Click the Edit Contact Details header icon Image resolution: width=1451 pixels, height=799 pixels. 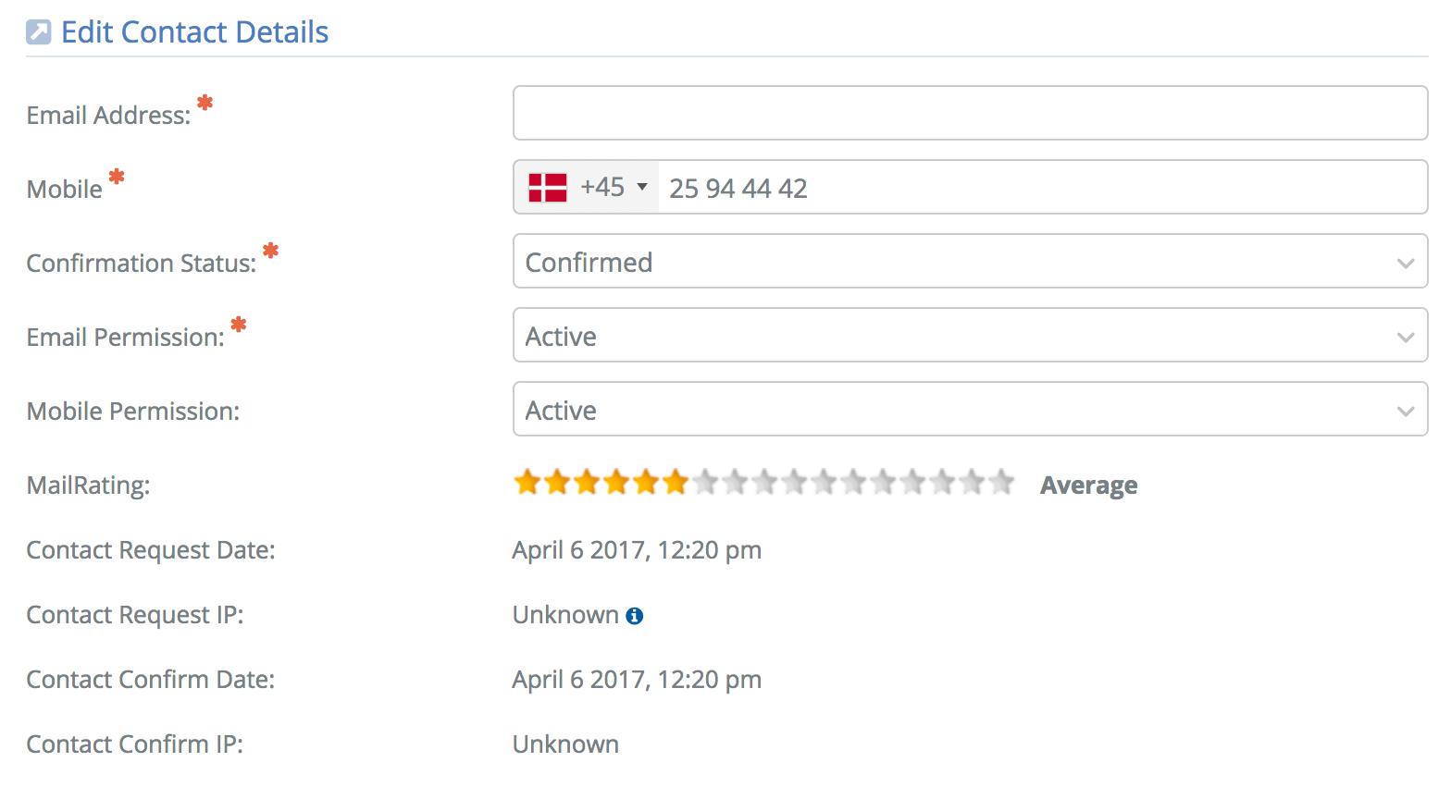[38, 32]
